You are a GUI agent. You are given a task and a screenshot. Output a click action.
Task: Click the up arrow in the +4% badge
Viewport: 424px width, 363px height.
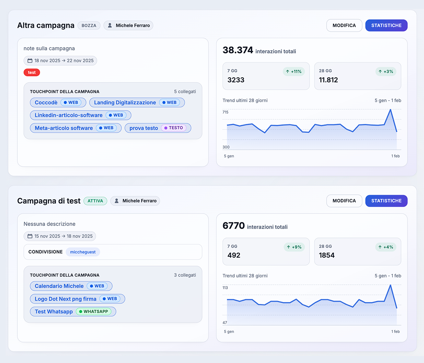click(380, 247)
